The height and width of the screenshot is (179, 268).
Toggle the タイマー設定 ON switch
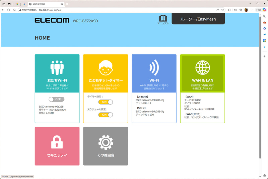[x=106, y=102]
